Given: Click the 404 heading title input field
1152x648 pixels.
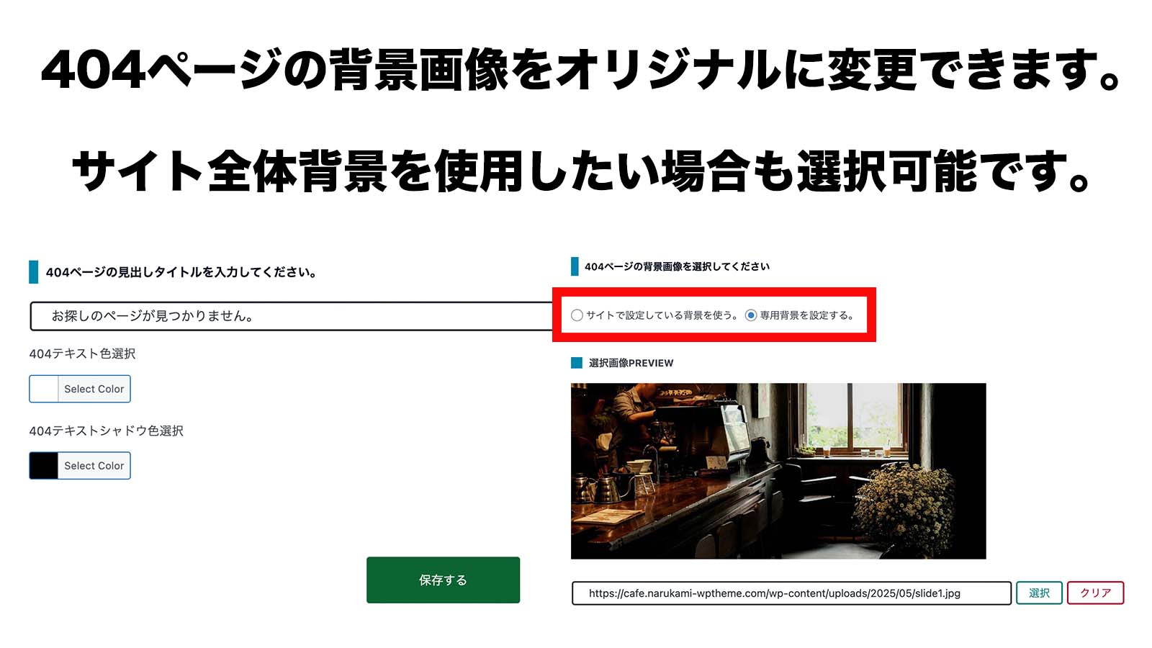Looking at the screenshot, I should [x=292, y=316].
